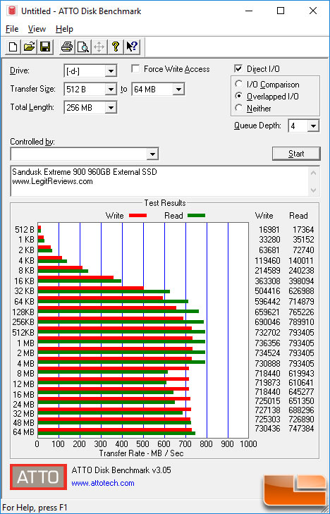Click the 500 axis tick label
This screenshot has height=514, width=330.
[x=144, y=444]
